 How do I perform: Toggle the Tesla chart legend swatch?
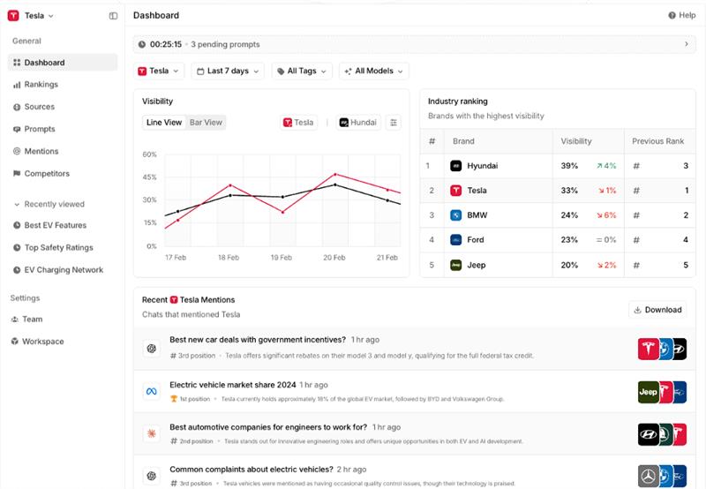288,123
